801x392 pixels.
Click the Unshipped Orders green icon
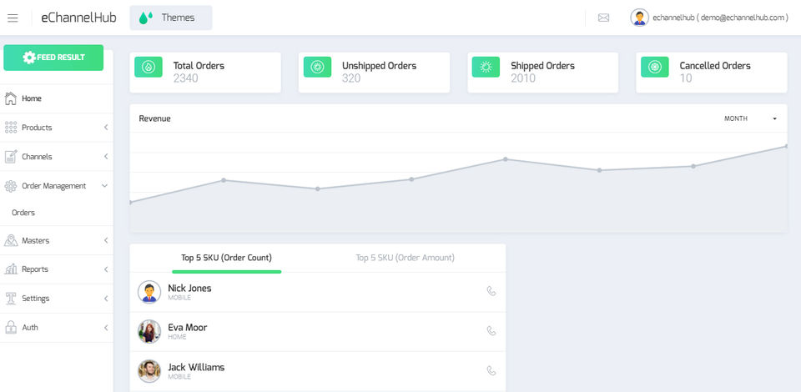[317, 67]
